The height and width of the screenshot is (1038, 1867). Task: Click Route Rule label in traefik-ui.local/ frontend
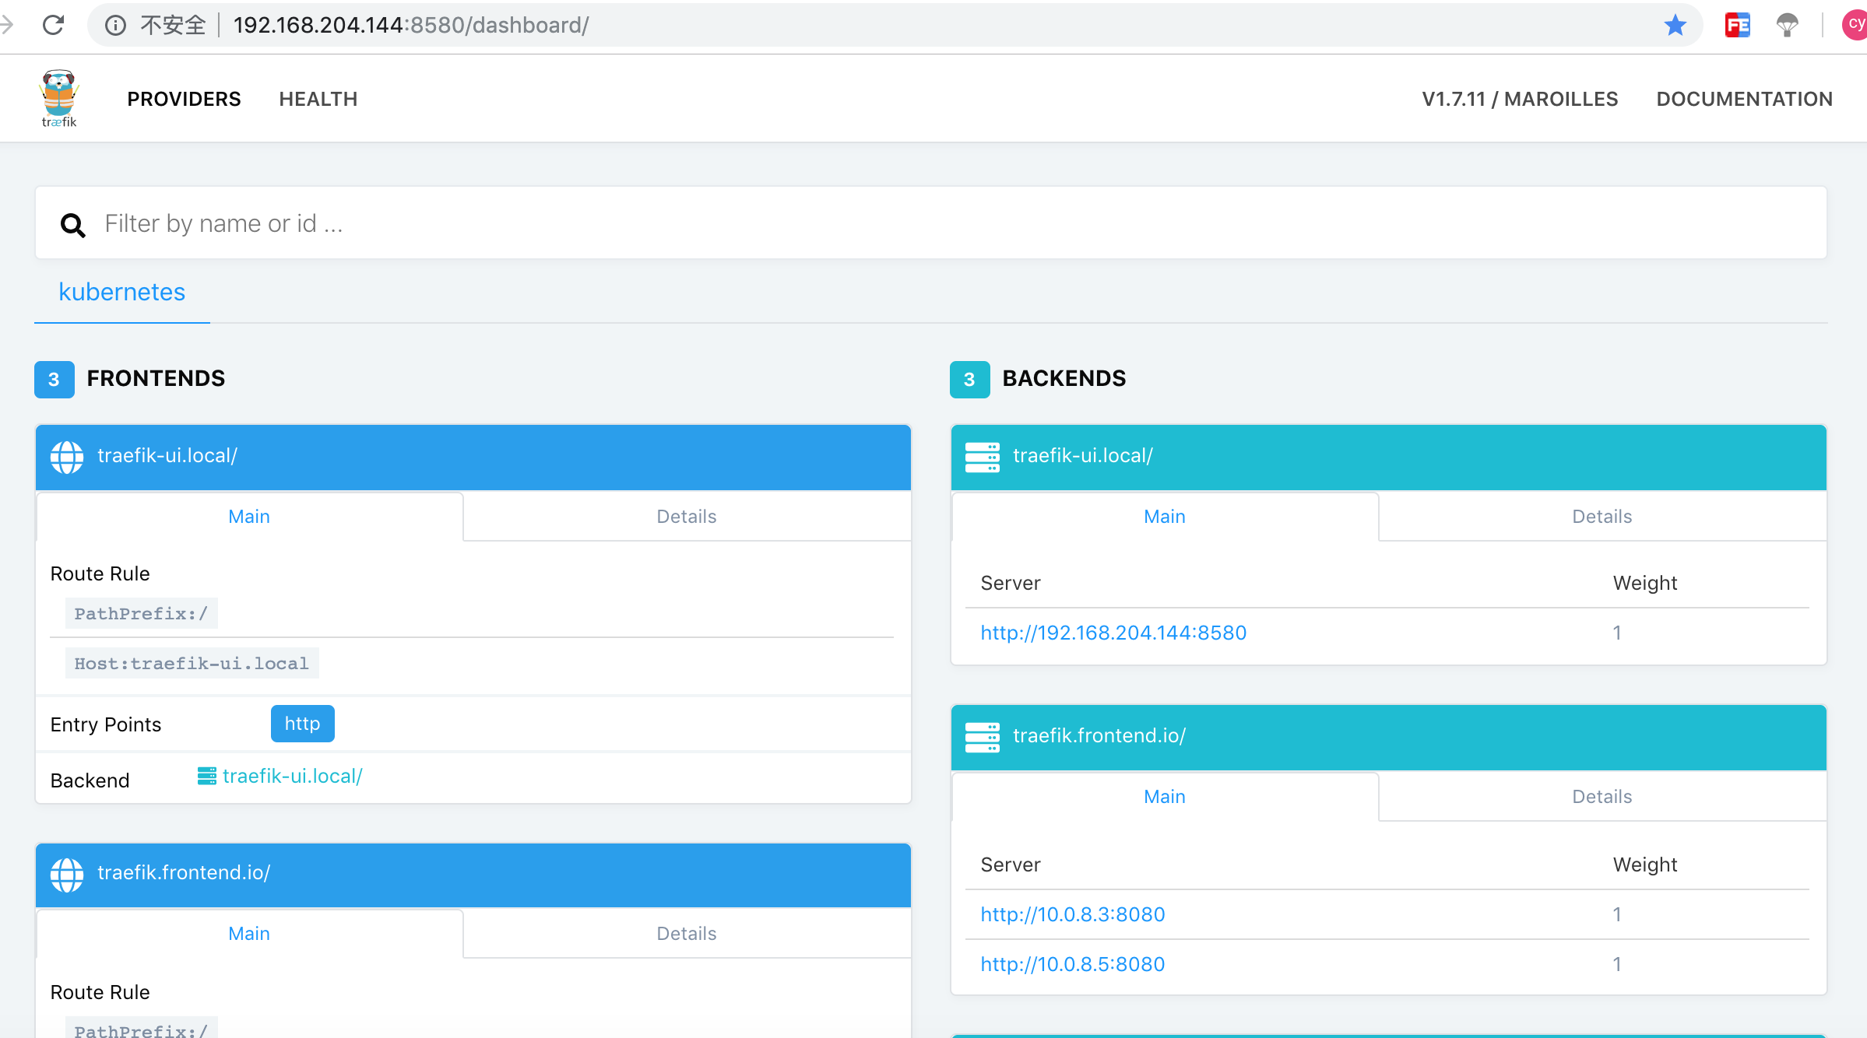tap(100, 574)
